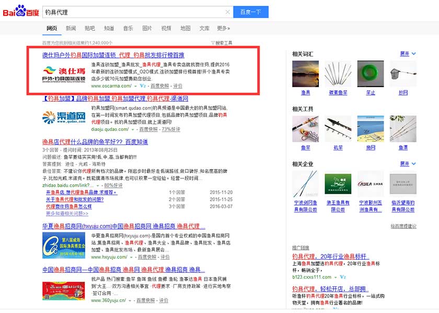Expand the arrow next to www.hxyuju.com
The width and height of the screenshot is (439, 313).
point(131,257)
